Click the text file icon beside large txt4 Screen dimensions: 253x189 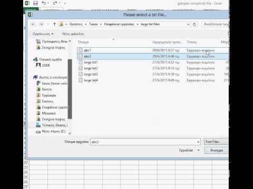pos(81,80)
